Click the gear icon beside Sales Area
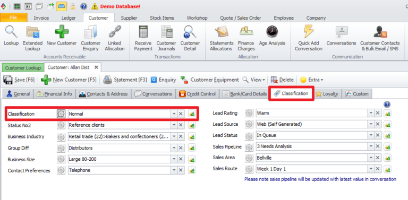 pyautogui.click(x=249, y=158)
